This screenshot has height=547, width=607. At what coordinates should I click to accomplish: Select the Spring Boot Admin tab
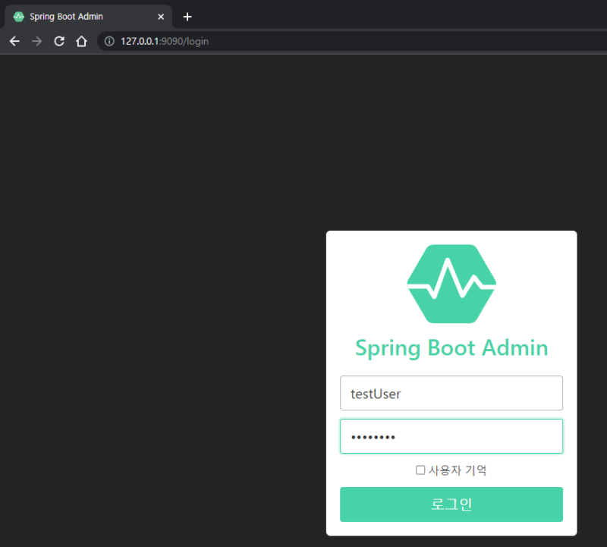(x=88, y=17)
